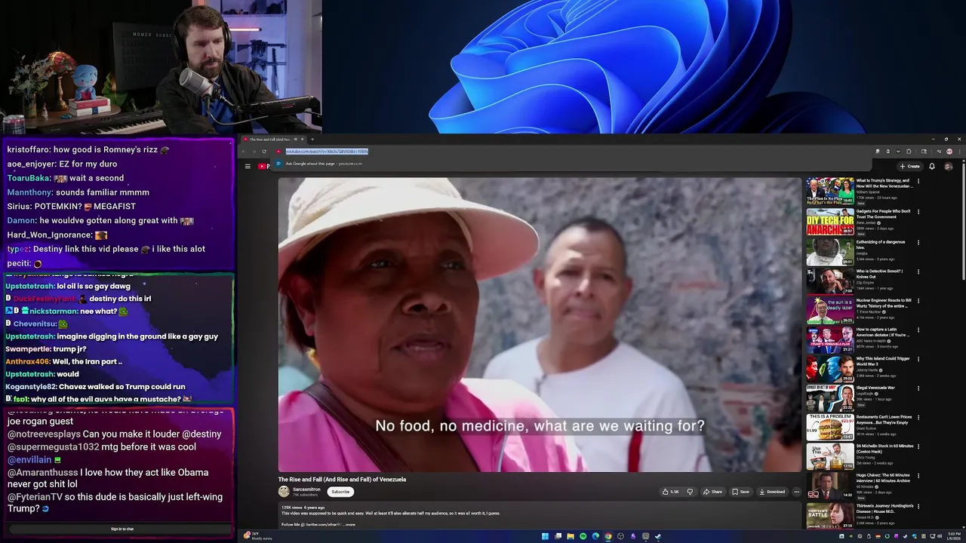Open YouTube notifications bell

932,166
